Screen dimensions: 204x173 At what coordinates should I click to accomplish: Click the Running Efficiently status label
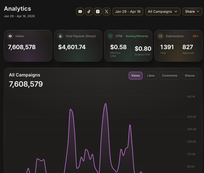pos(137,36)
